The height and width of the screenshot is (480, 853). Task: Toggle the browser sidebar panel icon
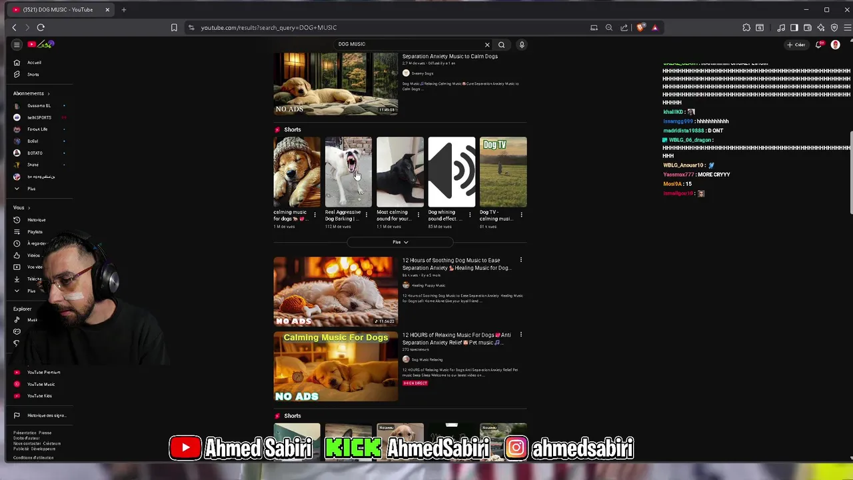794,27
